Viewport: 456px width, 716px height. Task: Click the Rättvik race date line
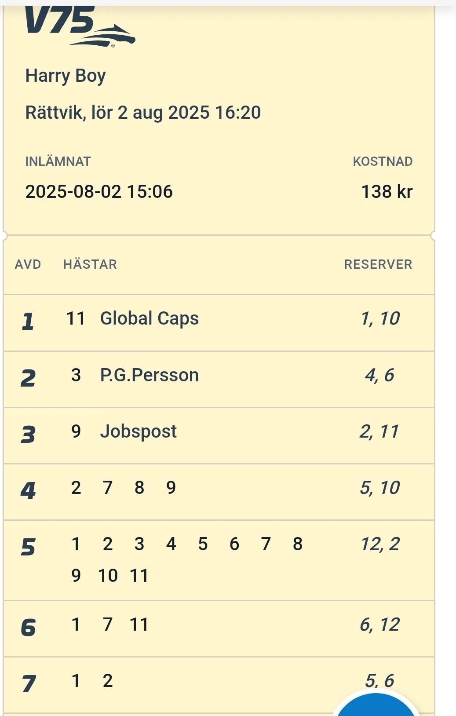(x=143, y=113)
